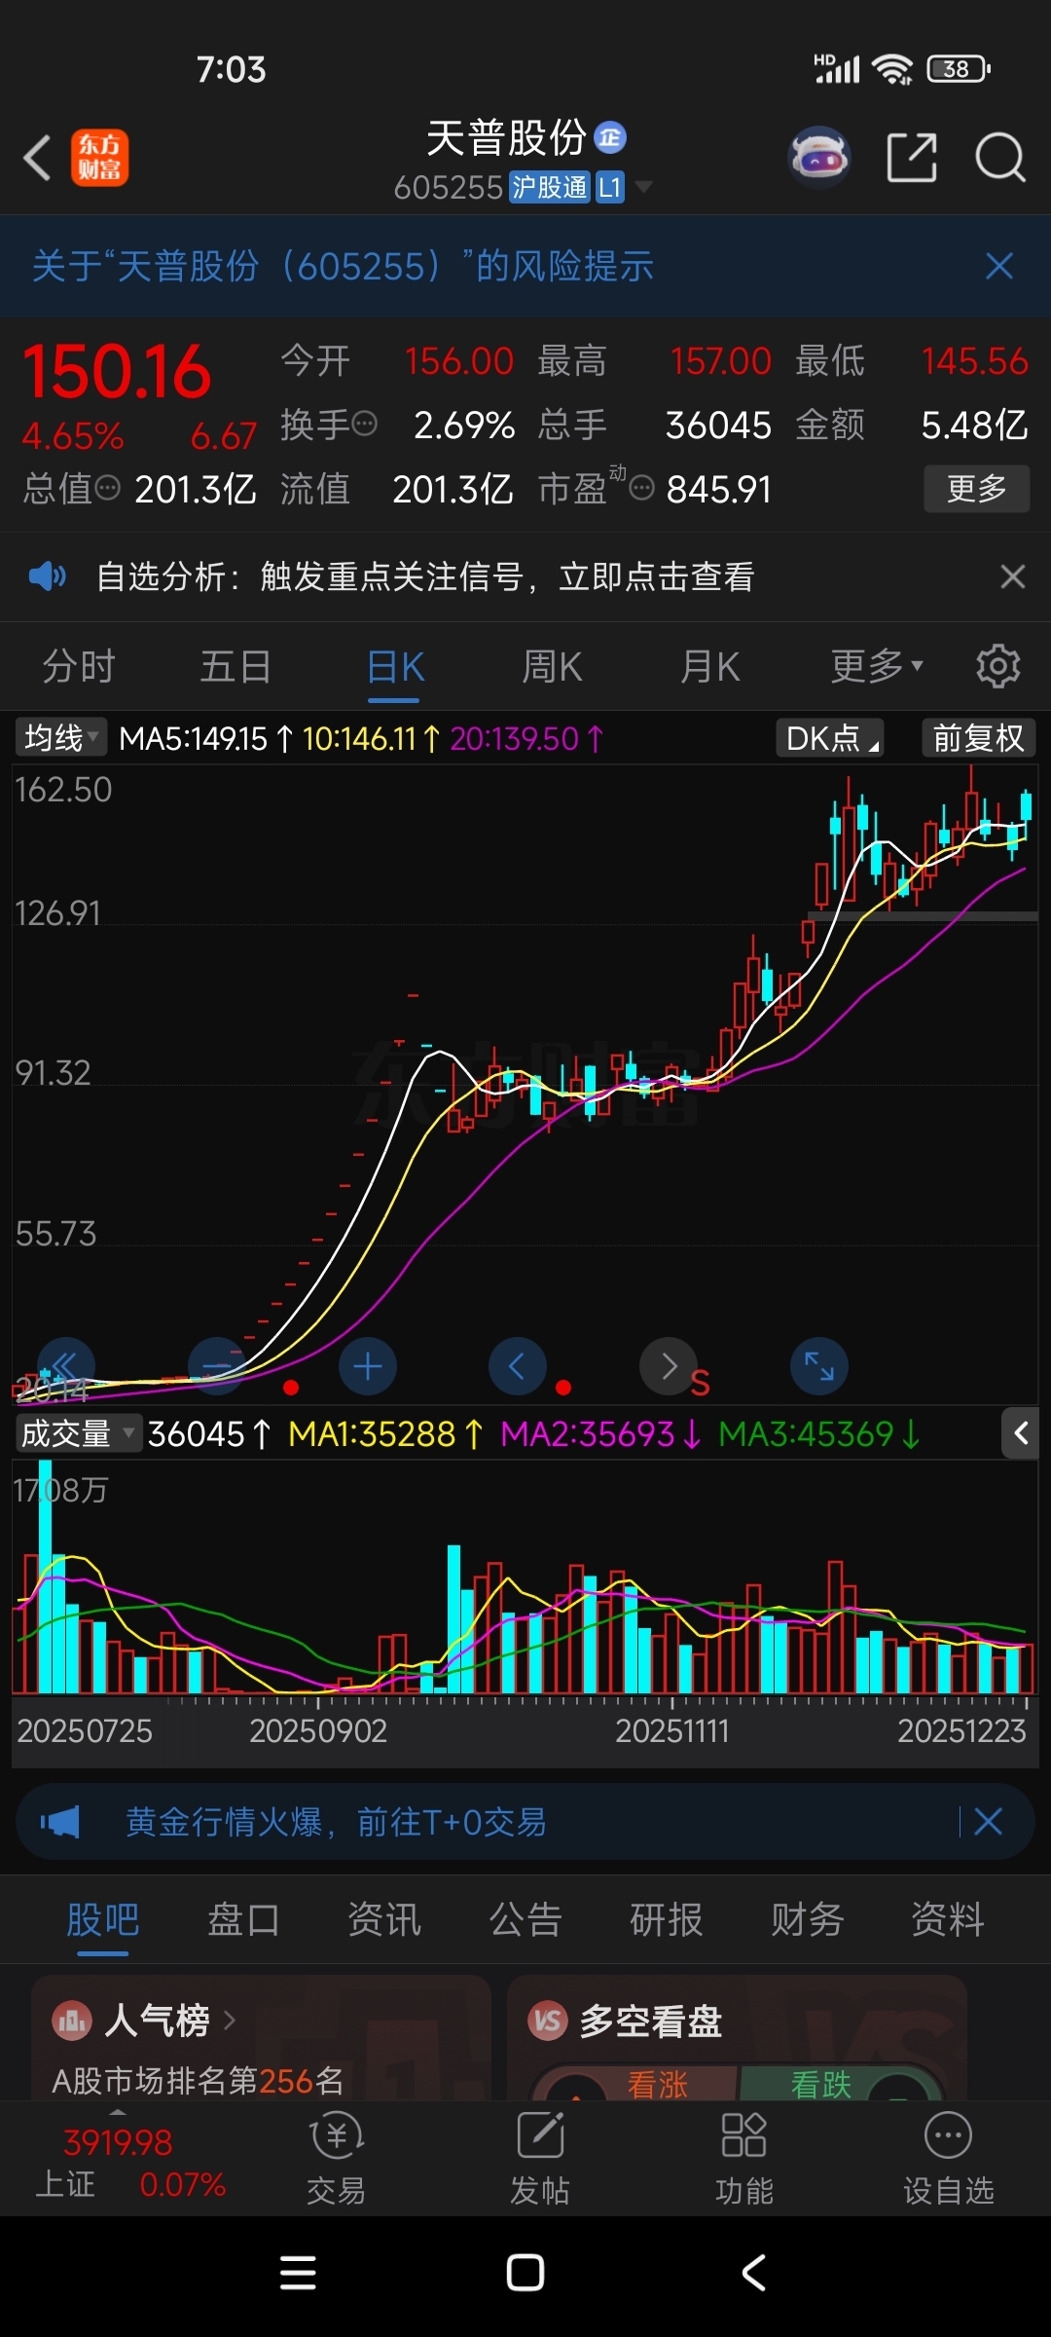Change 前复权 price adjustment mode
The height and width of the screenshot is (2337, 1051).
coord(979,738)
